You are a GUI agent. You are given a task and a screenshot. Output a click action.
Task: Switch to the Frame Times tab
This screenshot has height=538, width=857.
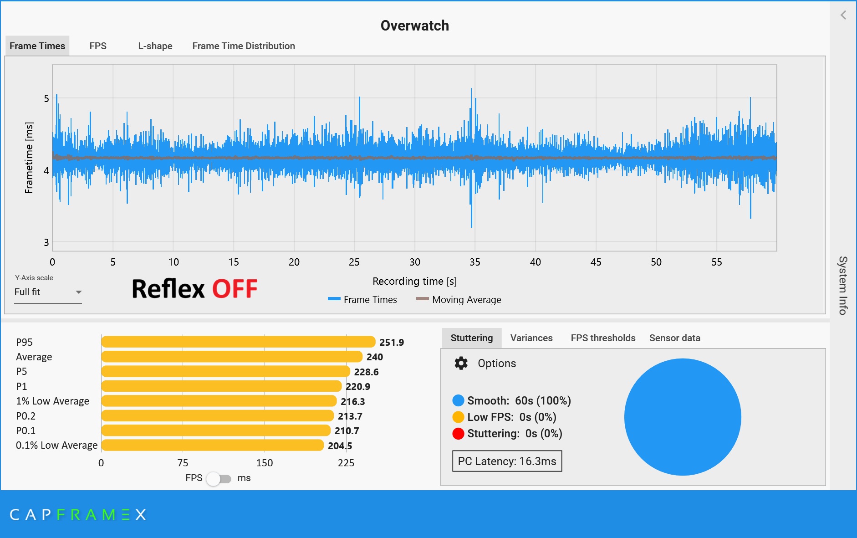[37, 46]
